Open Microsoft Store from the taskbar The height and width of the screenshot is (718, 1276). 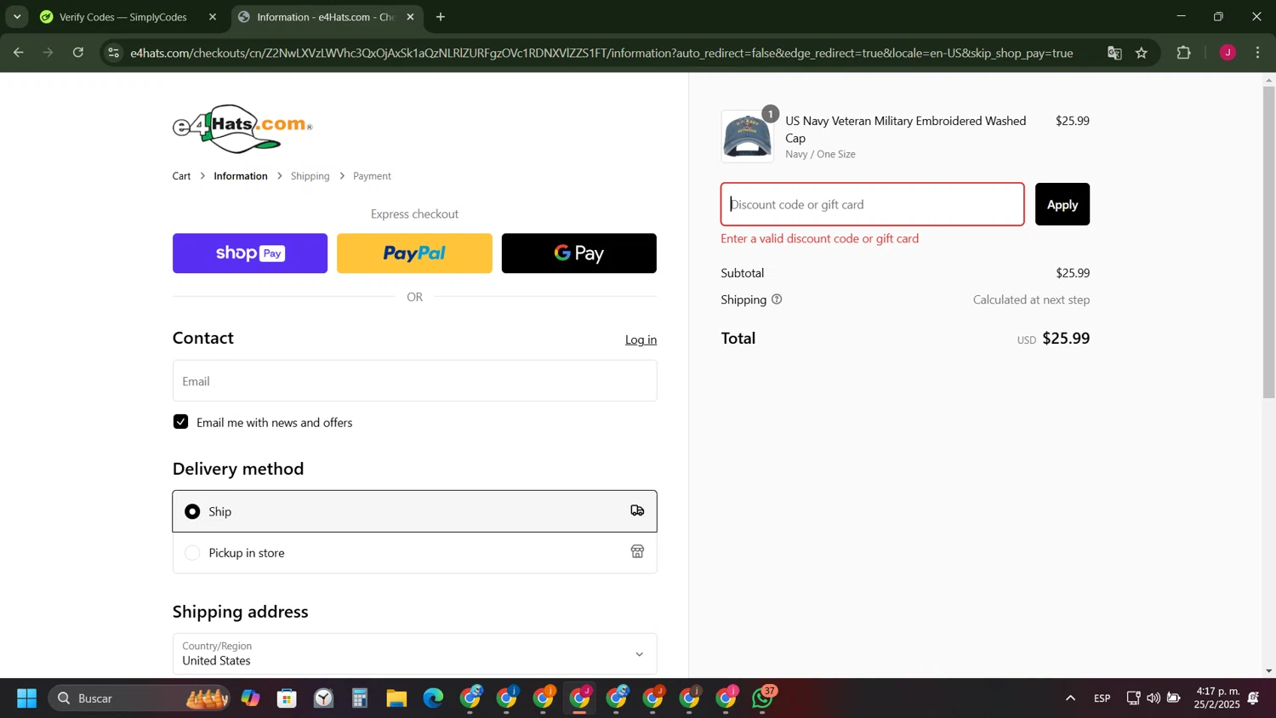287,698
